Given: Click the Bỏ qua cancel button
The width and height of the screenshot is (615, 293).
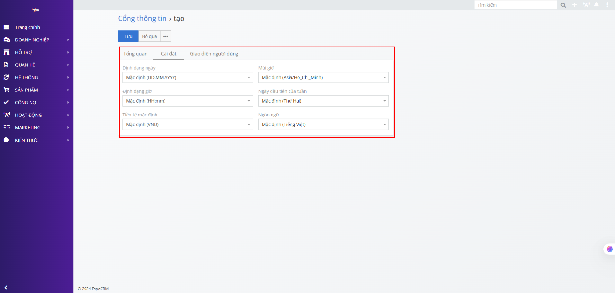Looking at the screenshot, I should click(149, 36).
